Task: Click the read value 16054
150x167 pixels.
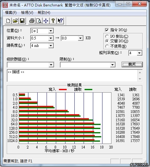Action: pyautogui.click(x=135, y=120)
